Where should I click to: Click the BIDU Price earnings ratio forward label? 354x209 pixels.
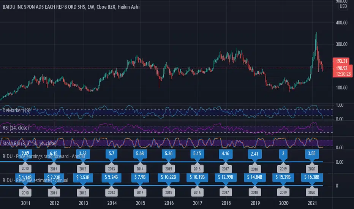click(44, 156)
